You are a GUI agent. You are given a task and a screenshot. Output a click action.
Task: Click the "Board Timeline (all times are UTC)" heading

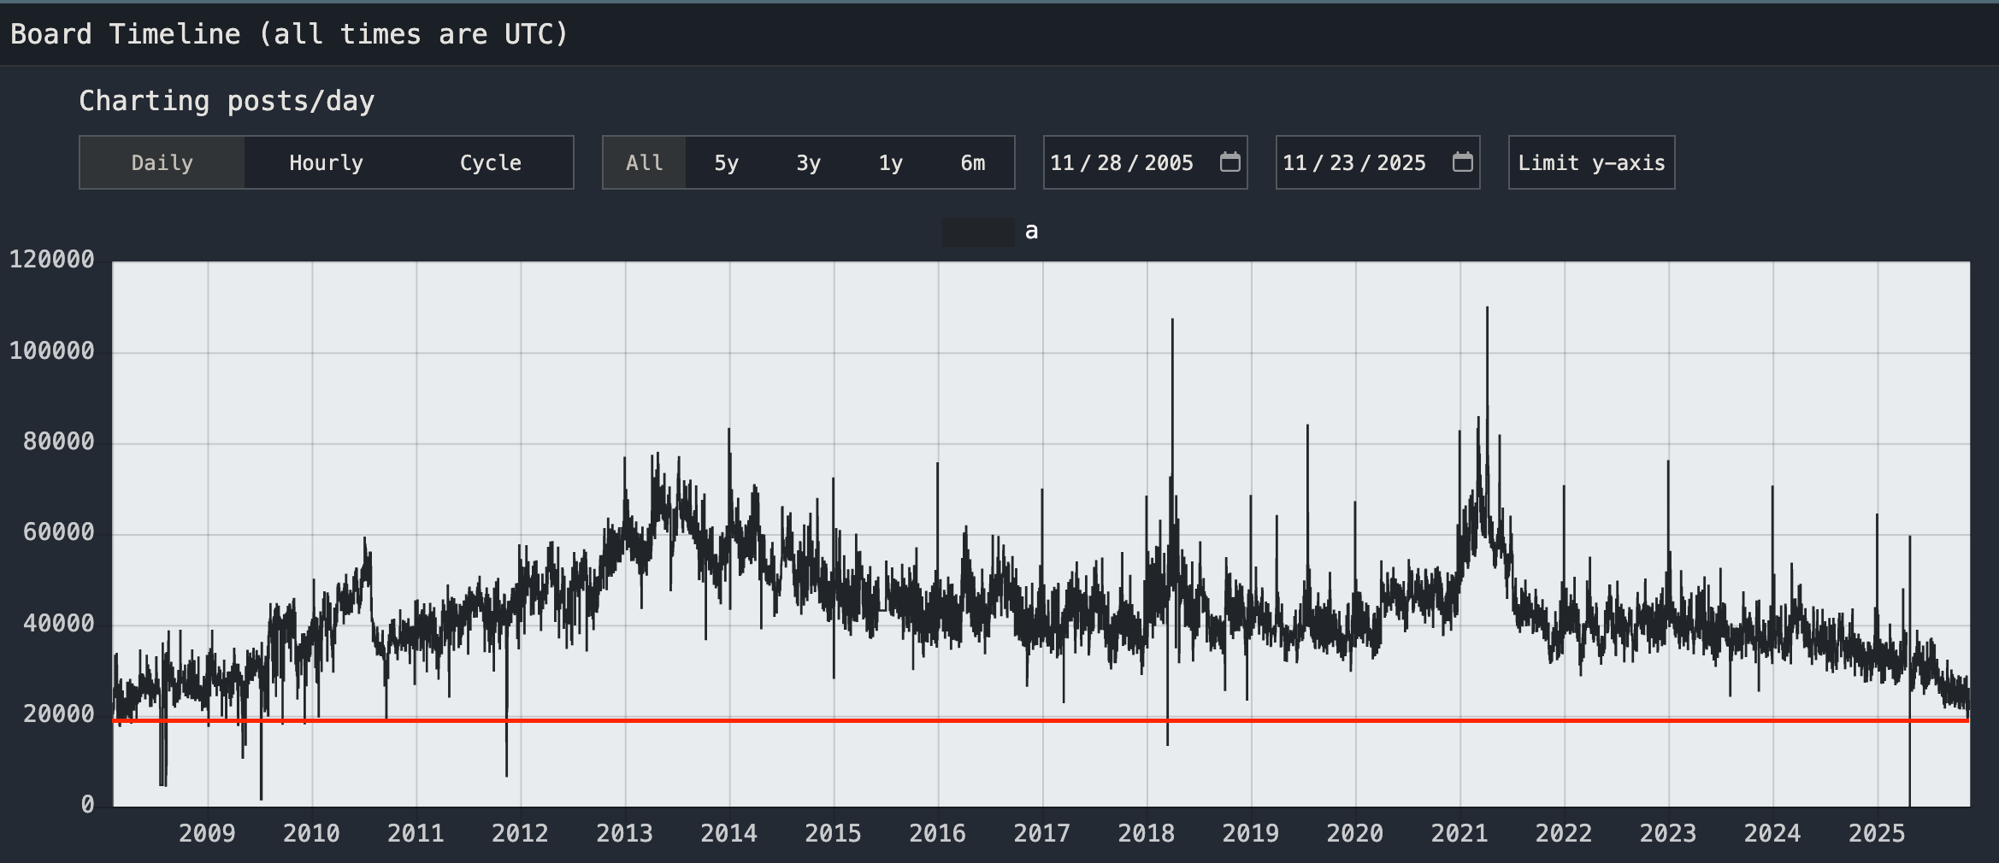pos(289,34)
